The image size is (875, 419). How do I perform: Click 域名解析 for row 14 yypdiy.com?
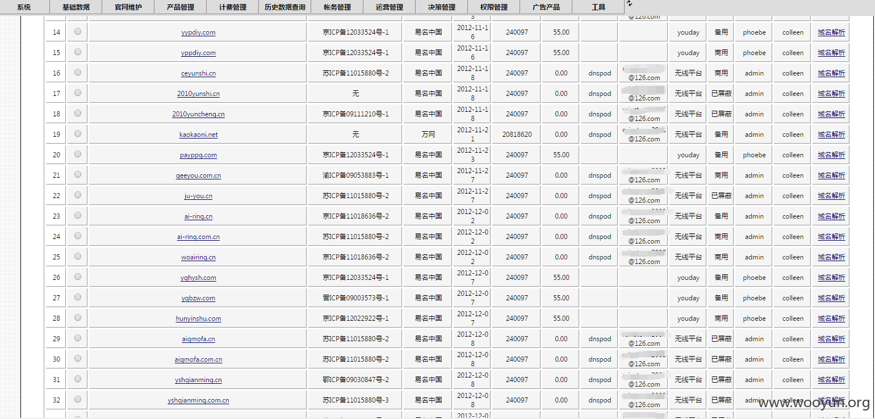(831, 32)
